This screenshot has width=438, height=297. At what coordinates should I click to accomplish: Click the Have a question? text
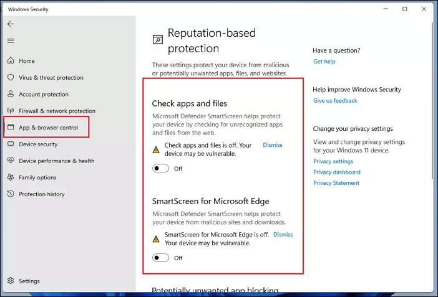336,50
